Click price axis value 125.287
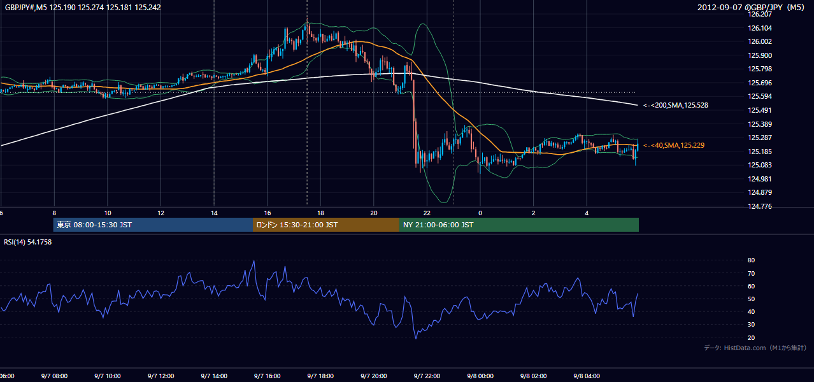Screen dimensions: 814x382 760,138
